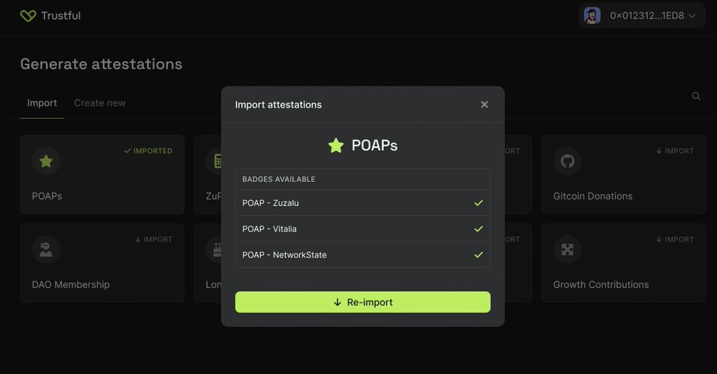
Task: Click the Gitcoin Donations GitHub icon
Action: [567, 161]
